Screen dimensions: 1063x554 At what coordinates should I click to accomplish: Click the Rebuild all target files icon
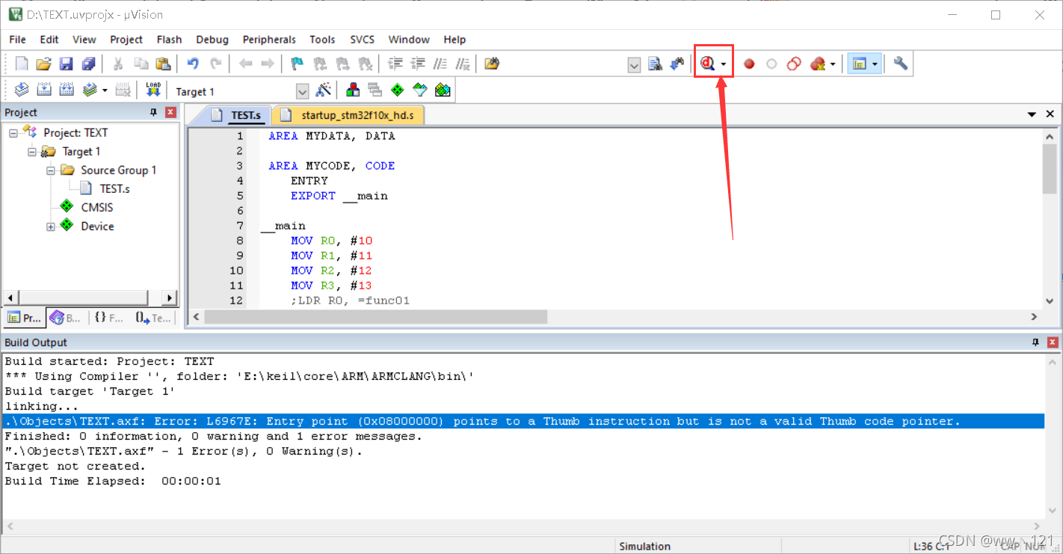[x=67, y=90]
